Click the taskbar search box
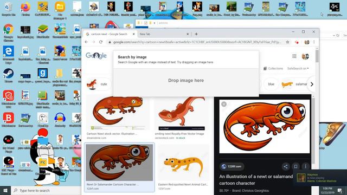Image resolution: width=347 pixels, height=195 pixels. coord(46,190)
